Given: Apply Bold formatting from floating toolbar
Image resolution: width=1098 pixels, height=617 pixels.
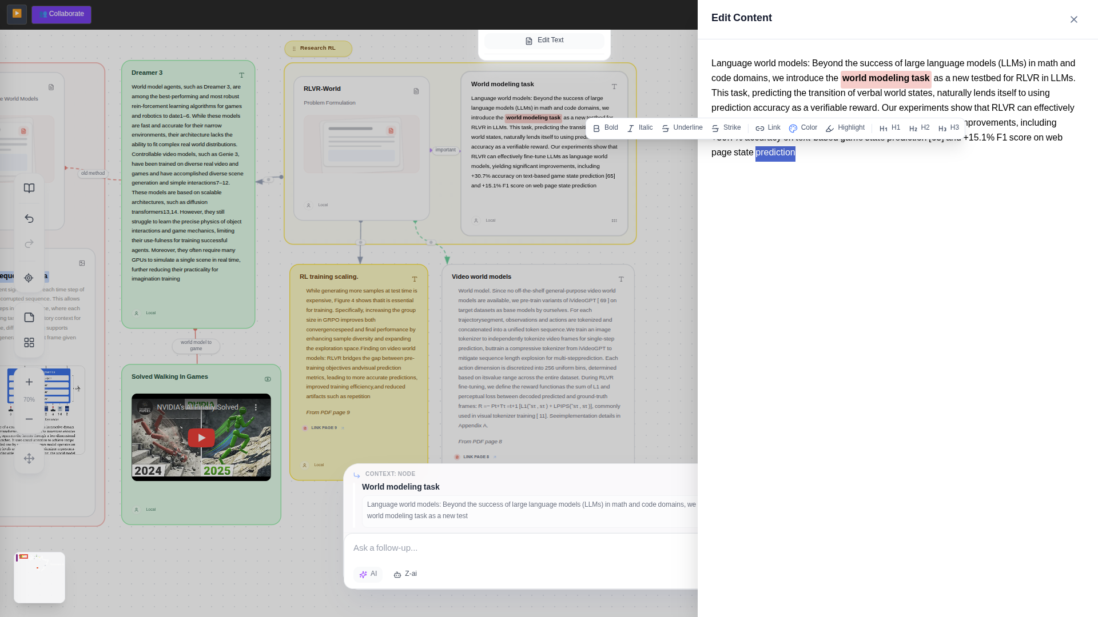Looking at the screenshot, I should (606, 128).
